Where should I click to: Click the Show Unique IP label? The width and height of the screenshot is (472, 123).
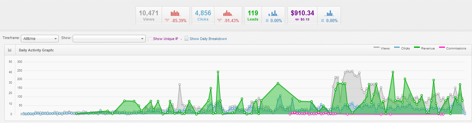pyautogui.click(x=166, y=39)
